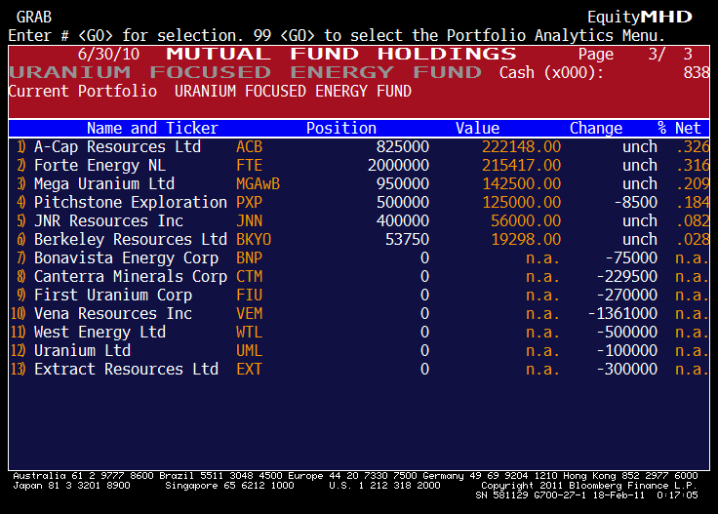Click the Cash (x000): label
The width and height of the screenshot is (718, 514).
(x=551, y=72)
